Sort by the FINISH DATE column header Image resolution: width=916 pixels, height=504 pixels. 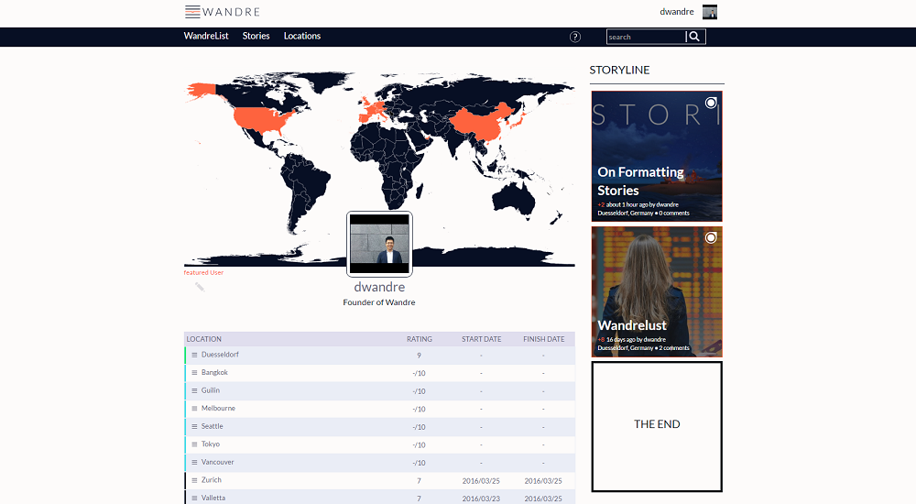pyautogui.click(x=544, y=339)
